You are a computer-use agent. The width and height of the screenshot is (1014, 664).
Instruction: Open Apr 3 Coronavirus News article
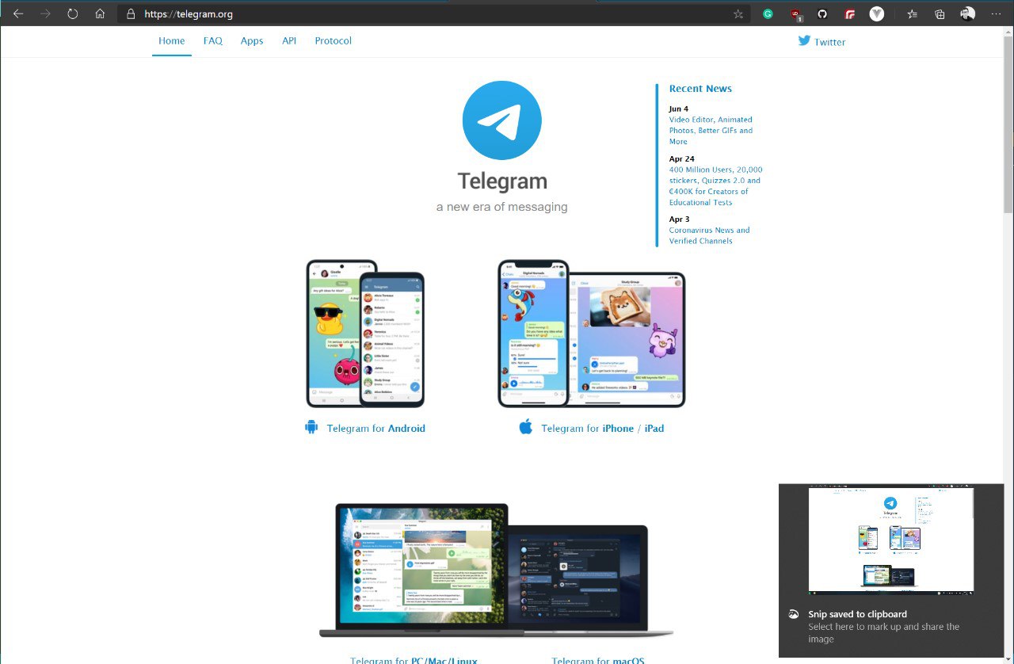coord(710,235)
